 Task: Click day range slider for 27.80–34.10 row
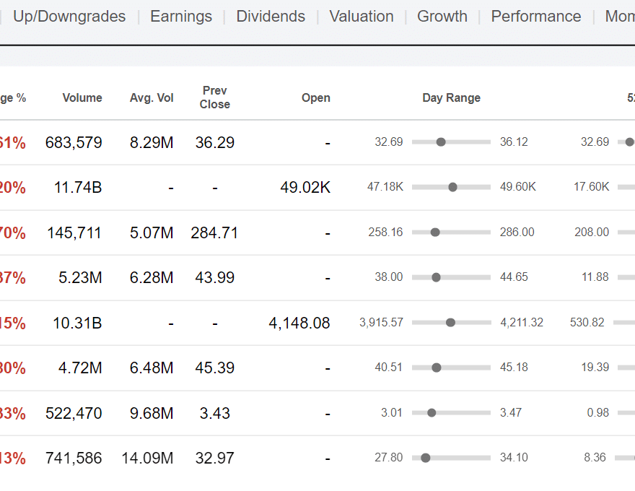451,458
